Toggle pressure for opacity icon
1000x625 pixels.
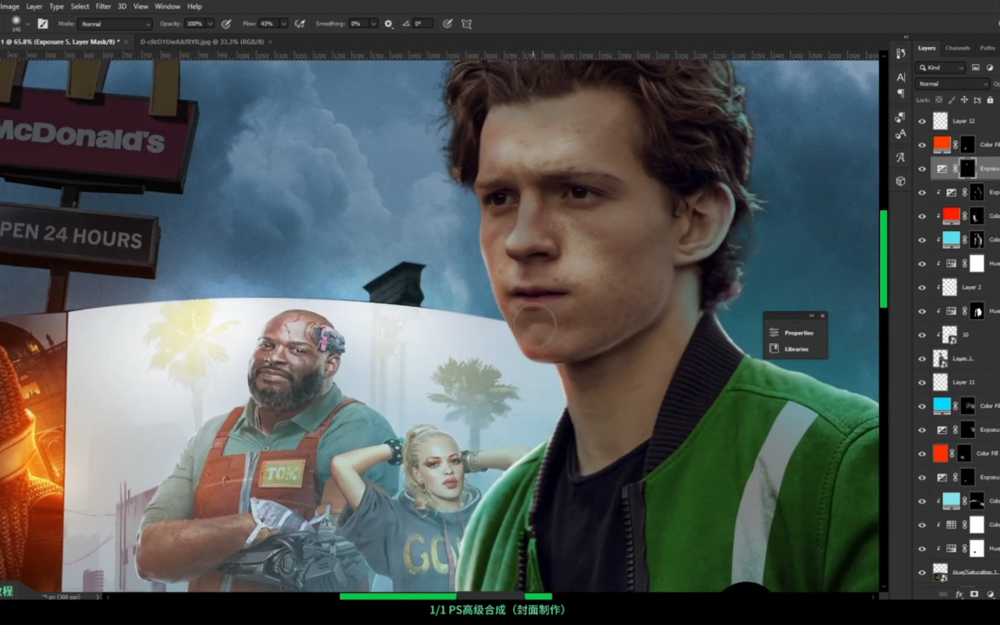click(x=226, y=23)
